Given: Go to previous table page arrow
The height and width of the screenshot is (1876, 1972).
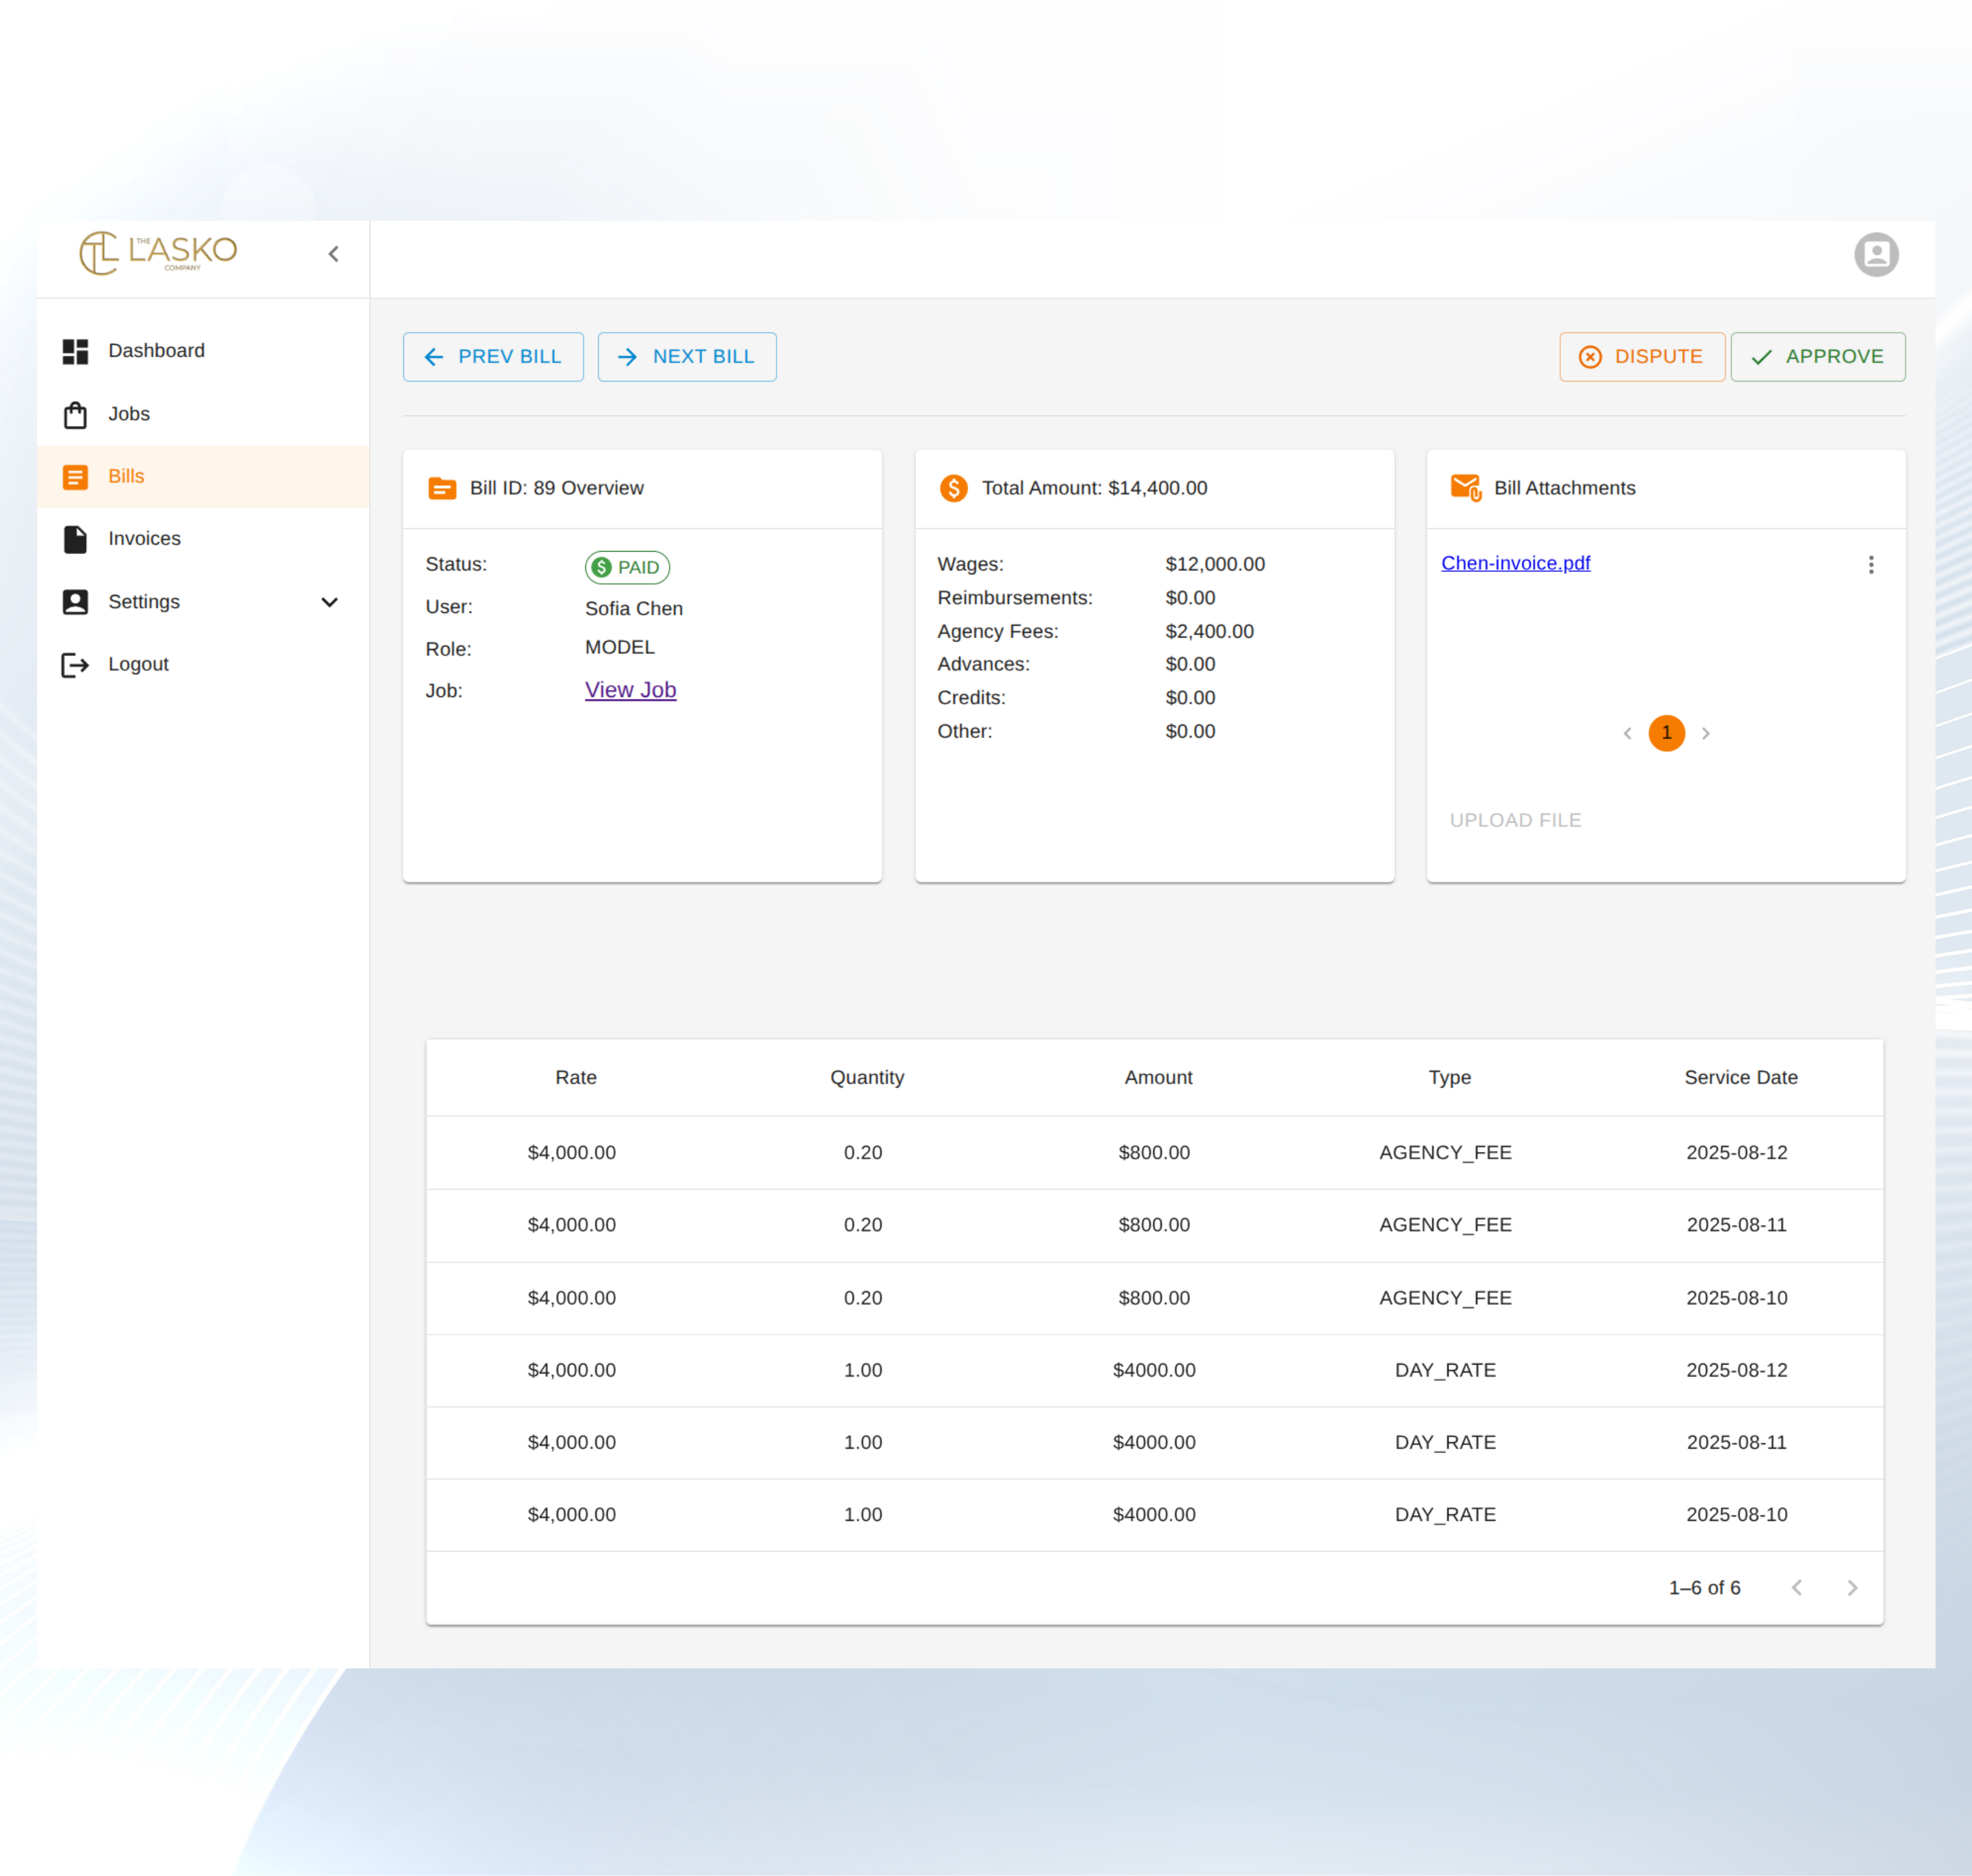Looking at the screenshot, I should pyautogui.click(x=1797, y=1588).
